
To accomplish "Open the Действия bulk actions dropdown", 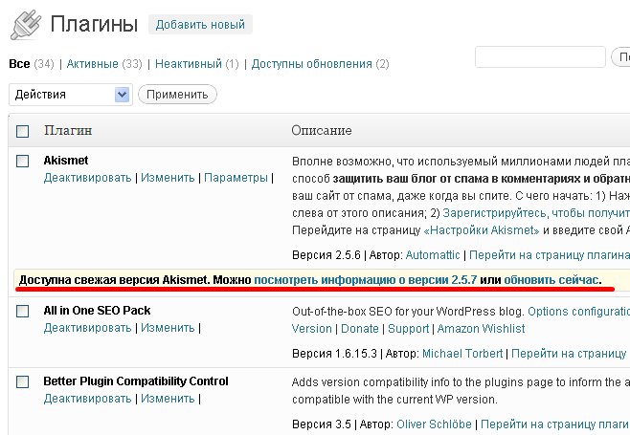I will pyautogui.click(x=71, y=95).
